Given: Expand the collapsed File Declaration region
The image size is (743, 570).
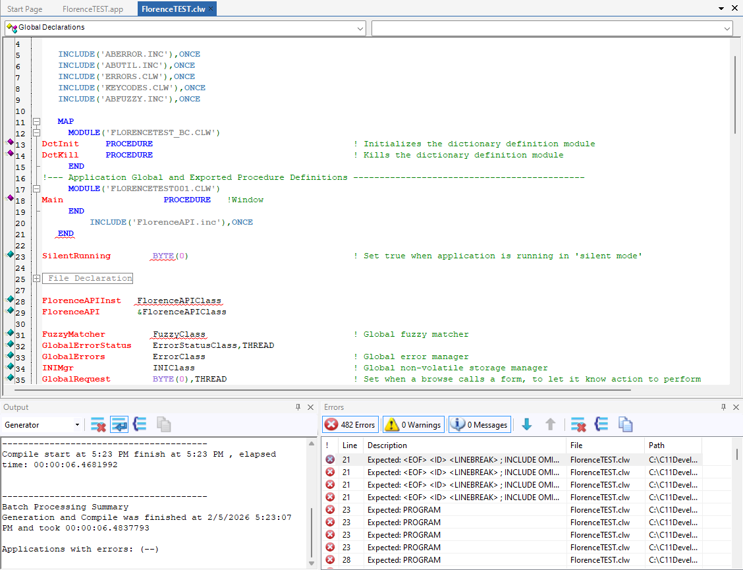Looking at the screenshot, I should [37, 278].
